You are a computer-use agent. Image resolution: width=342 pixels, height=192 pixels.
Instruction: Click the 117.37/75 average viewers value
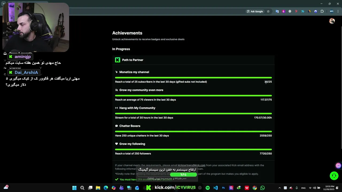266,100
